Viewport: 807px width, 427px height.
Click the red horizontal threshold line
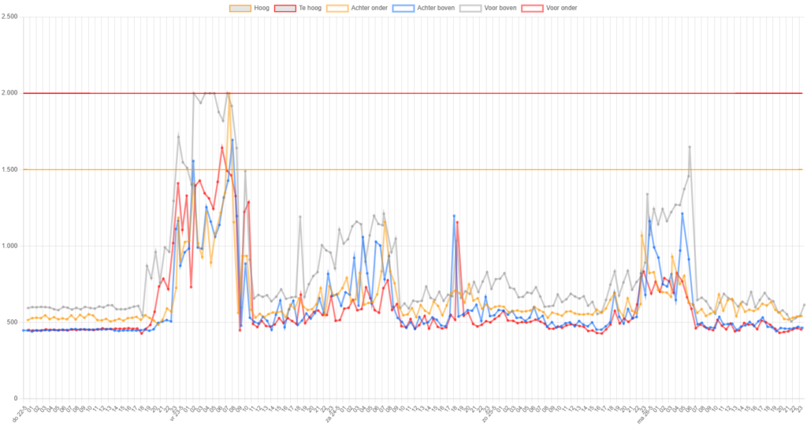473,93
